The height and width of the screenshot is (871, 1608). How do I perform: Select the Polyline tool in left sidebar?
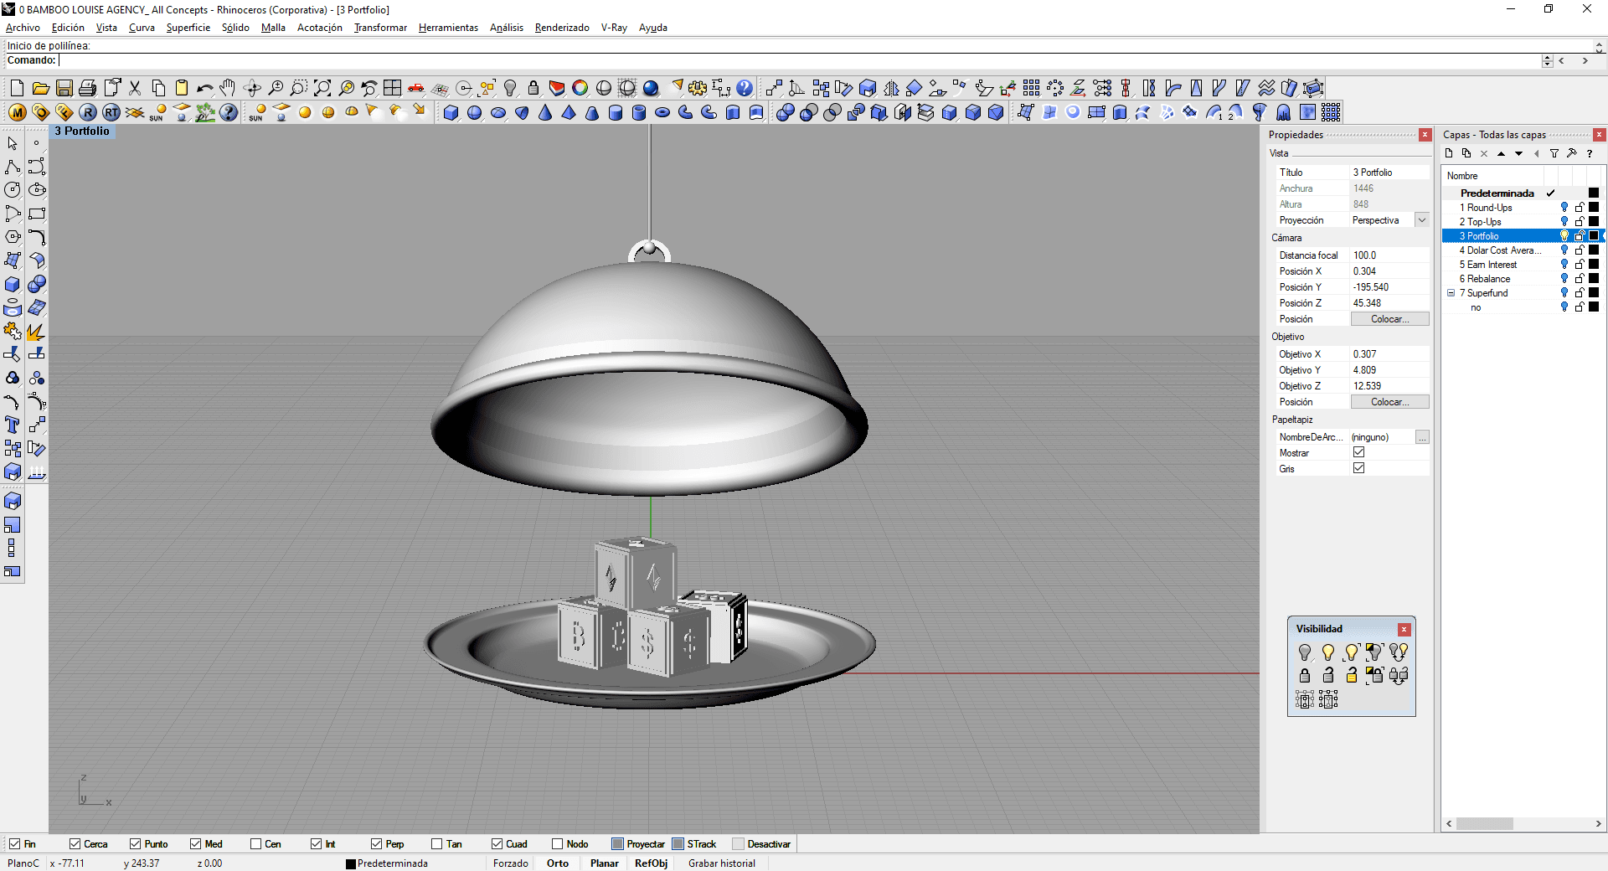(13, 167)
